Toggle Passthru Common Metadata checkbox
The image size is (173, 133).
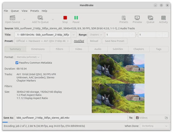pos(17,63)
